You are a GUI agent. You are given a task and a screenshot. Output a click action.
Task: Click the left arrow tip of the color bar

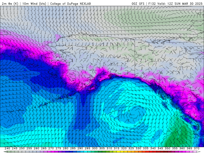[x=5, y=152]
